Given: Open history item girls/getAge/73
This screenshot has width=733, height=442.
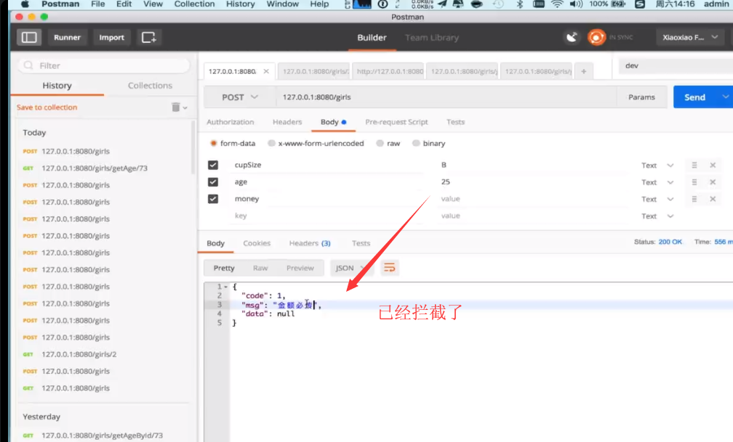Looking at the screenshot, I should pos(95,168).
